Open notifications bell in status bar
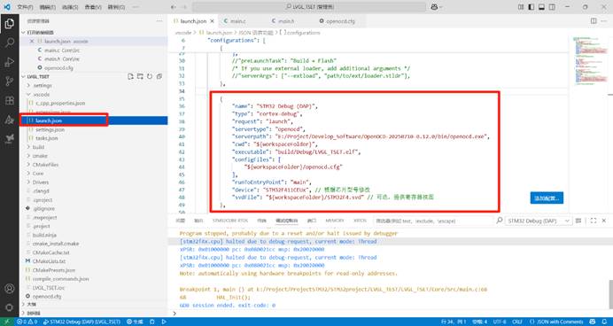This screenshot has width=613, height=326. click(604, 322)
